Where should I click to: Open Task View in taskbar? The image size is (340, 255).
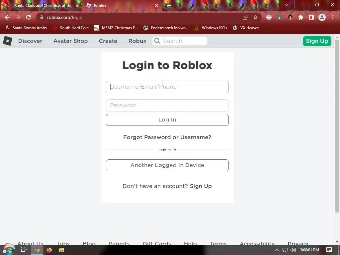pyautogui.click(x=24, y=250)
